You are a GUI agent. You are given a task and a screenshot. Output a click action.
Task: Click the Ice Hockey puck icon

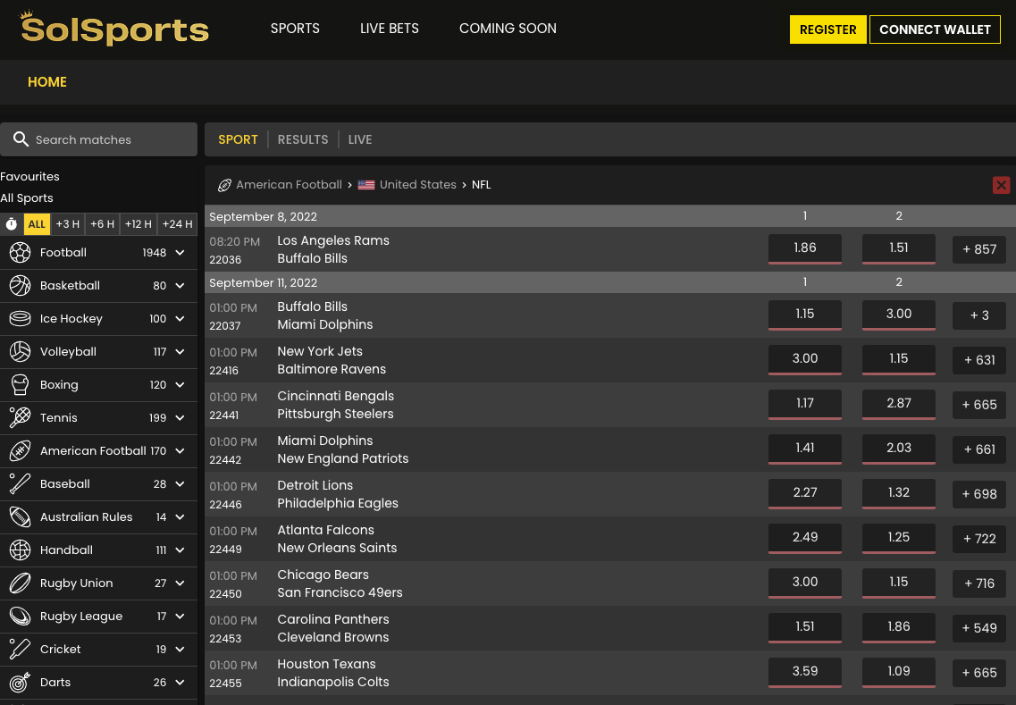pos(20,319)
